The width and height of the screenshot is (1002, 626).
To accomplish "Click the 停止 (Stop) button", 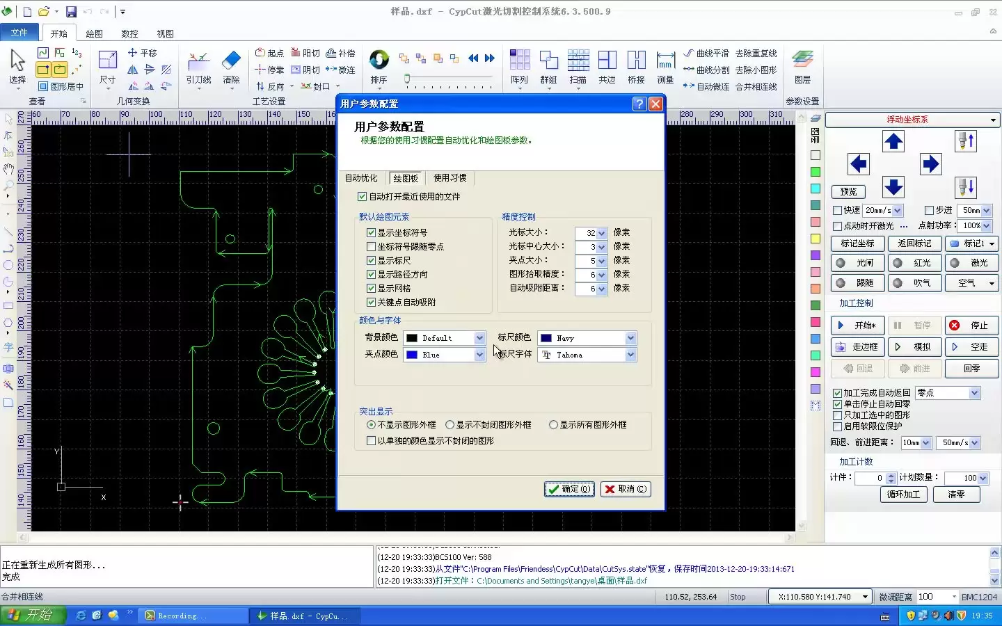I will (x=971, y=325).
